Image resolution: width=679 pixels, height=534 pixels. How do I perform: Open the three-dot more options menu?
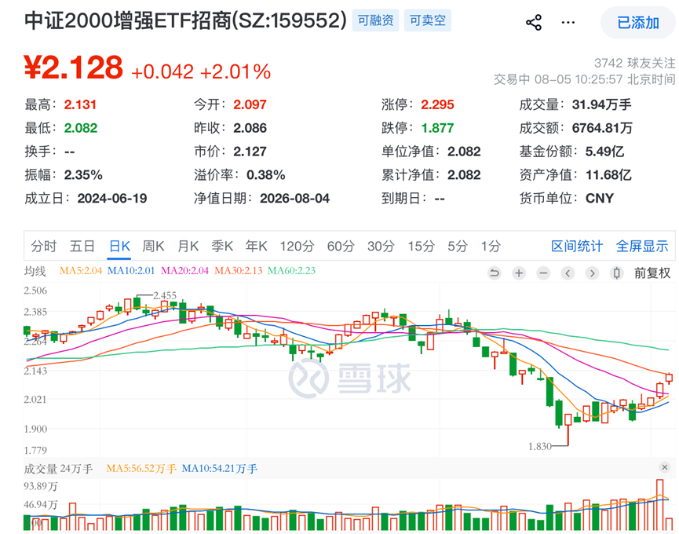click(x=568, y=23)
